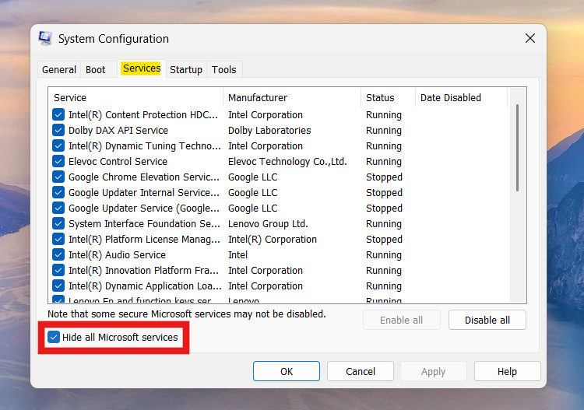Image resolution: width=584 pixels, height=410 pixels.
Task: Click the Disable all button
Action: pos(487,320)
